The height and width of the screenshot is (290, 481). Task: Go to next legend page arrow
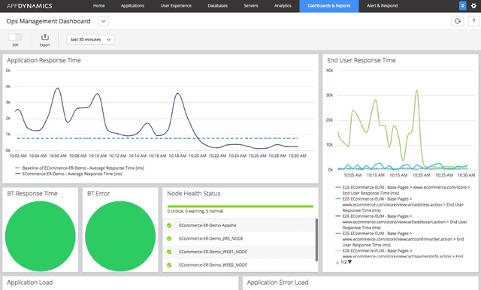(349, 262)
